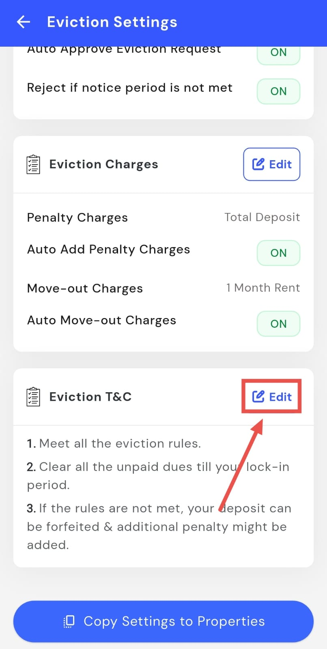Tap pencil icon on Eviction Charges Edit
Viewport: 327px width, 649px height.
coord(258,164)
